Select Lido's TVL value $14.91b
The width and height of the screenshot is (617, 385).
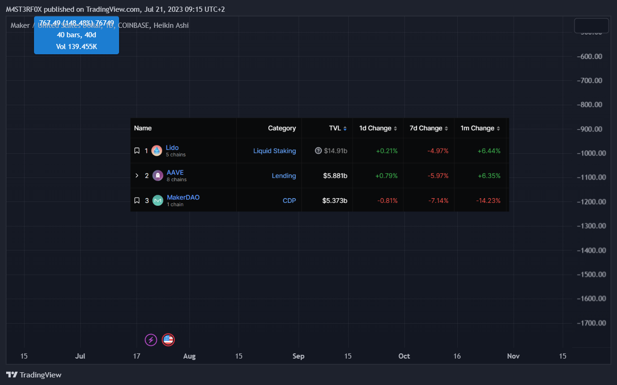(335, 151)
